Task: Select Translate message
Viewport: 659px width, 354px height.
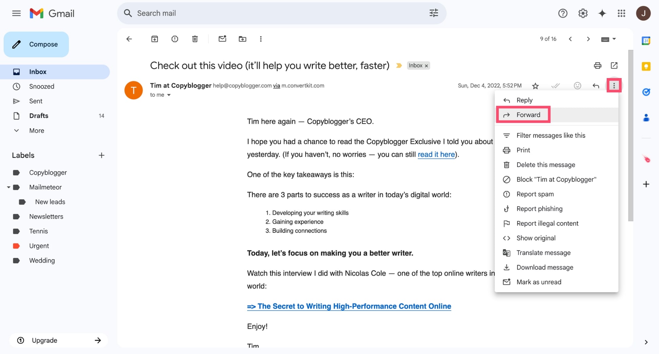Action: click(556, 253)
